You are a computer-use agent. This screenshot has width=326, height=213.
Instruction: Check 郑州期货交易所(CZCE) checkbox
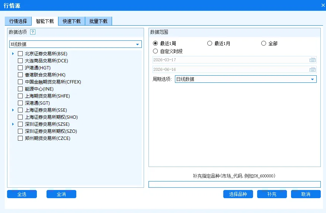coord(20,138)
